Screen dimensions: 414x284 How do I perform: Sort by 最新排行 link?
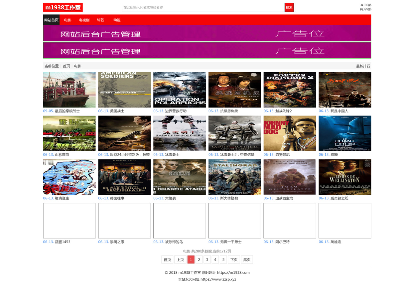(x=363, y=66)
